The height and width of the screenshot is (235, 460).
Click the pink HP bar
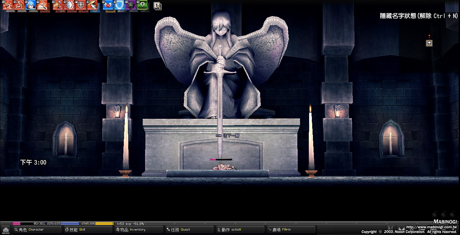(x=17, y=224)
